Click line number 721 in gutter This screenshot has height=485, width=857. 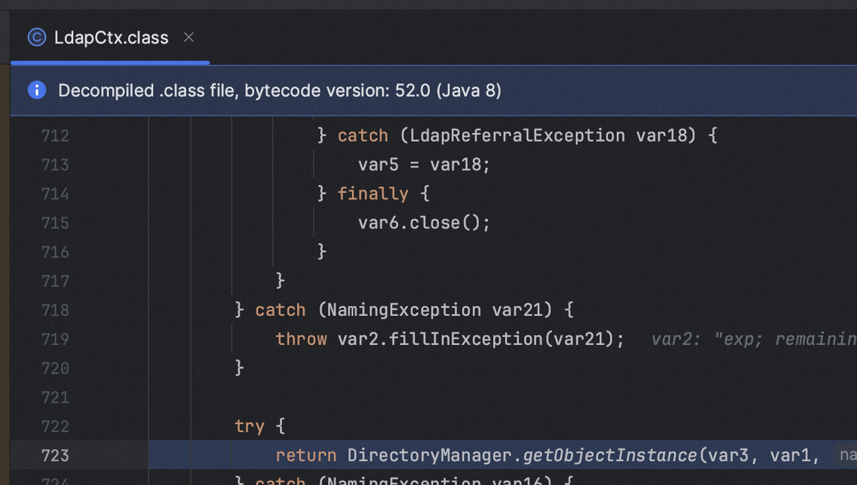click(x=55, y=397)
